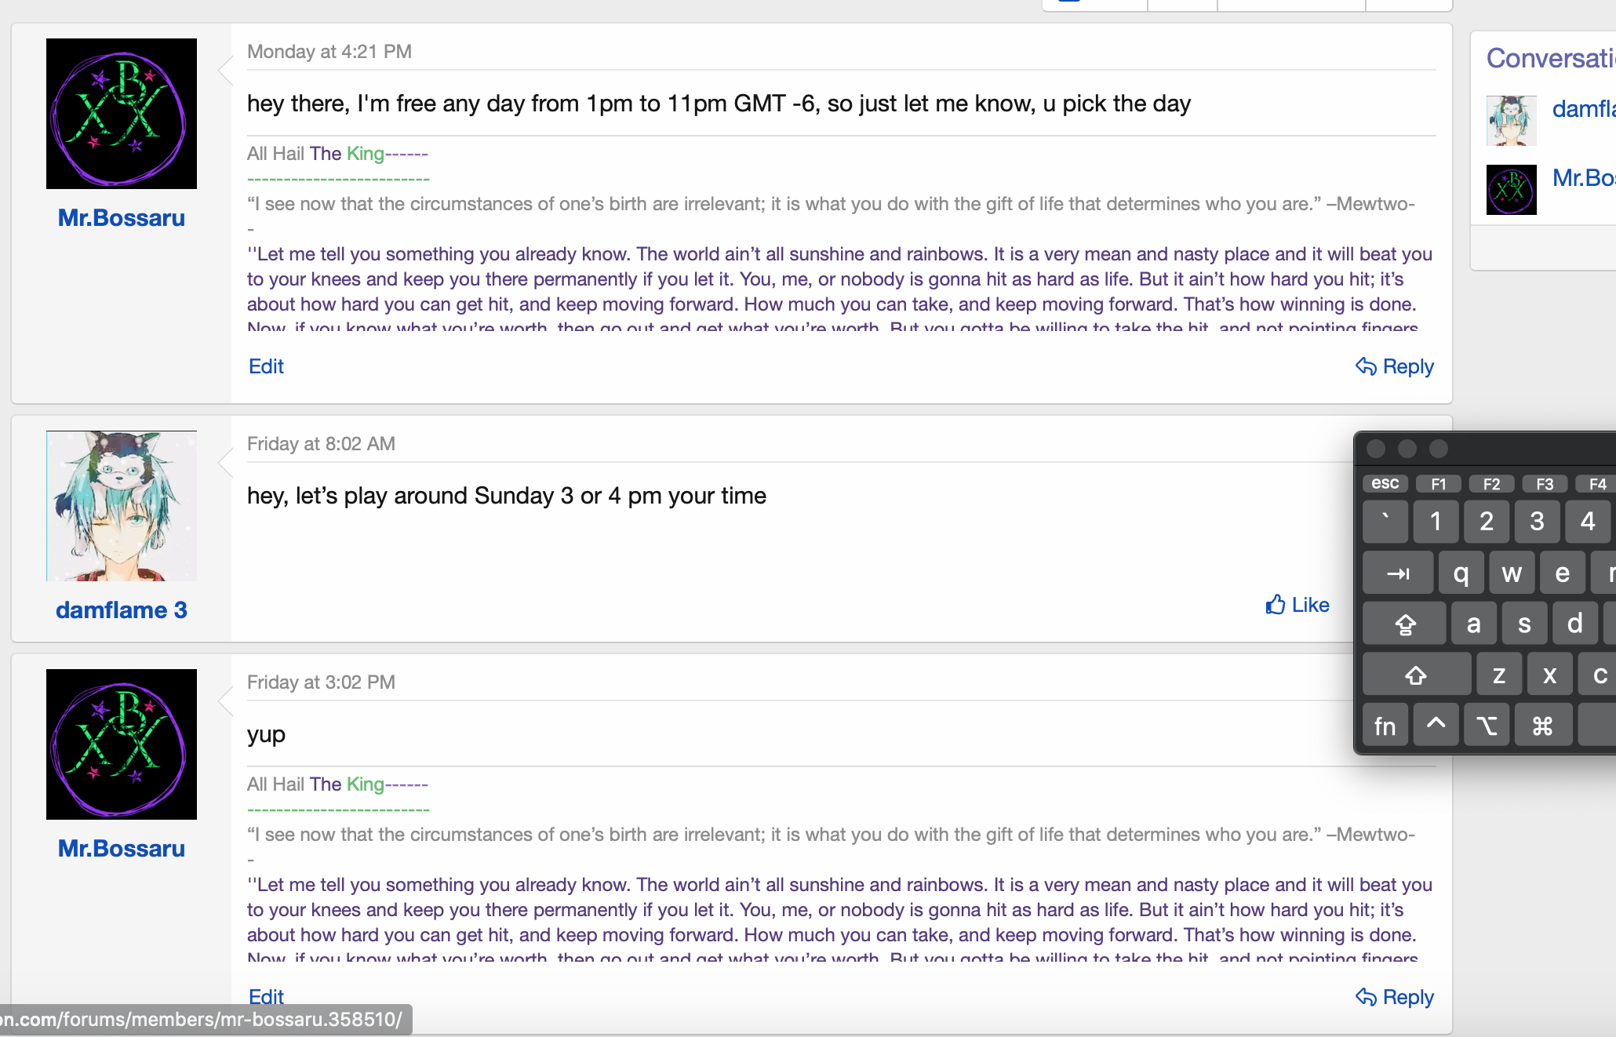The image size is (1616, 1037).
Task: Toggle the shift key on the virtual keyboard
Action: coord(1415,675)
